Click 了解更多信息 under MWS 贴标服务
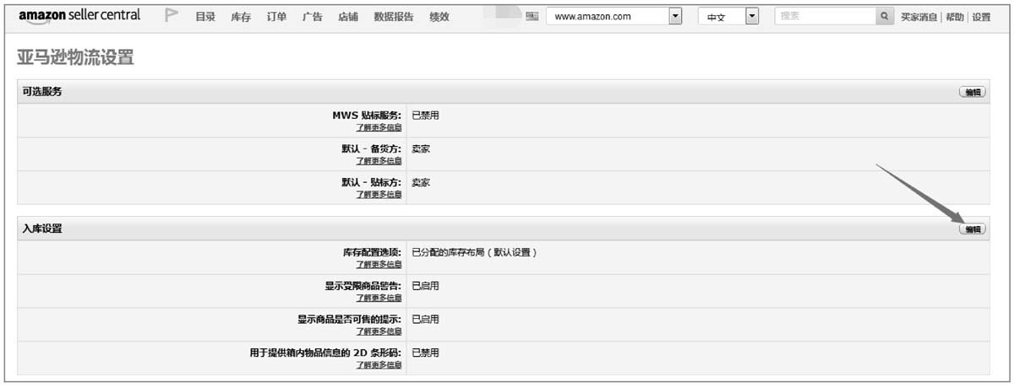 click(379, 127)
